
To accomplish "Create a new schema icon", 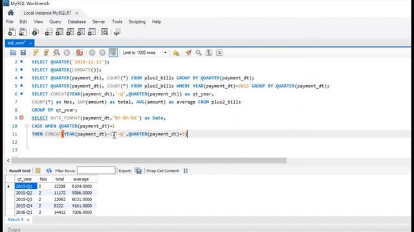I will pos(49,32).
